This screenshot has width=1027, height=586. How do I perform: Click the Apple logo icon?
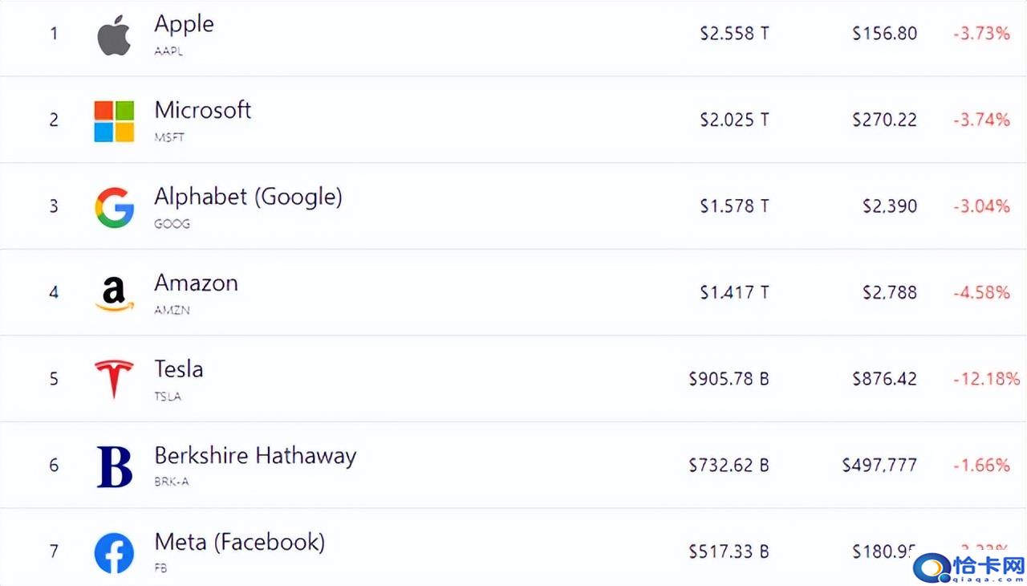click(x=114, y=35)
